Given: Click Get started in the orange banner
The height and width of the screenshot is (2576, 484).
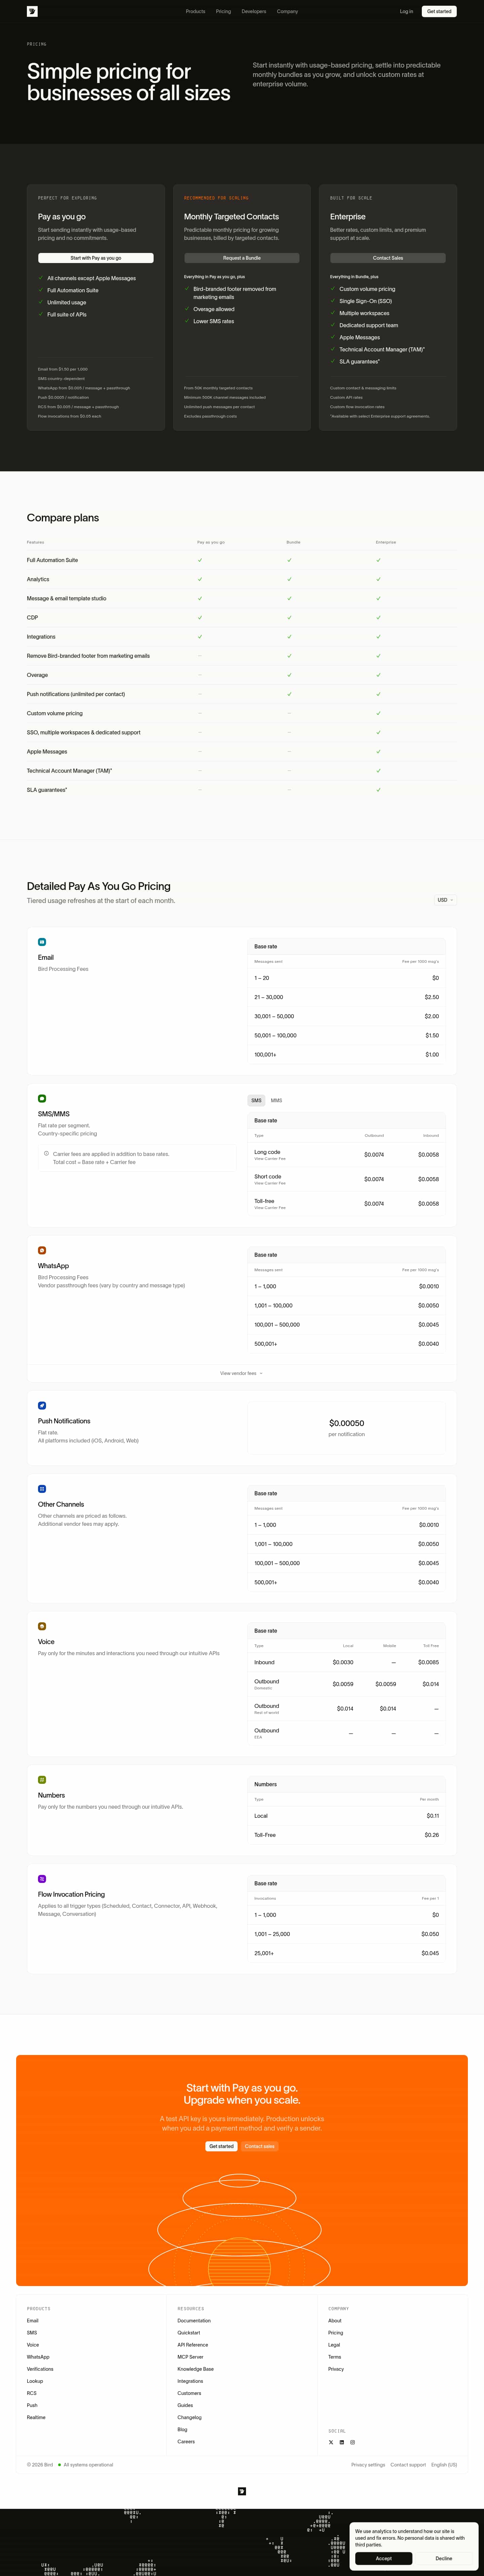Looking at the screenshot, I should point(221,2146).
